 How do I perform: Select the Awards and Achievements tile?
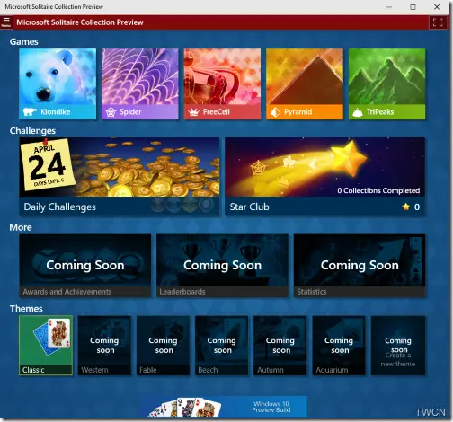(85, 266)
